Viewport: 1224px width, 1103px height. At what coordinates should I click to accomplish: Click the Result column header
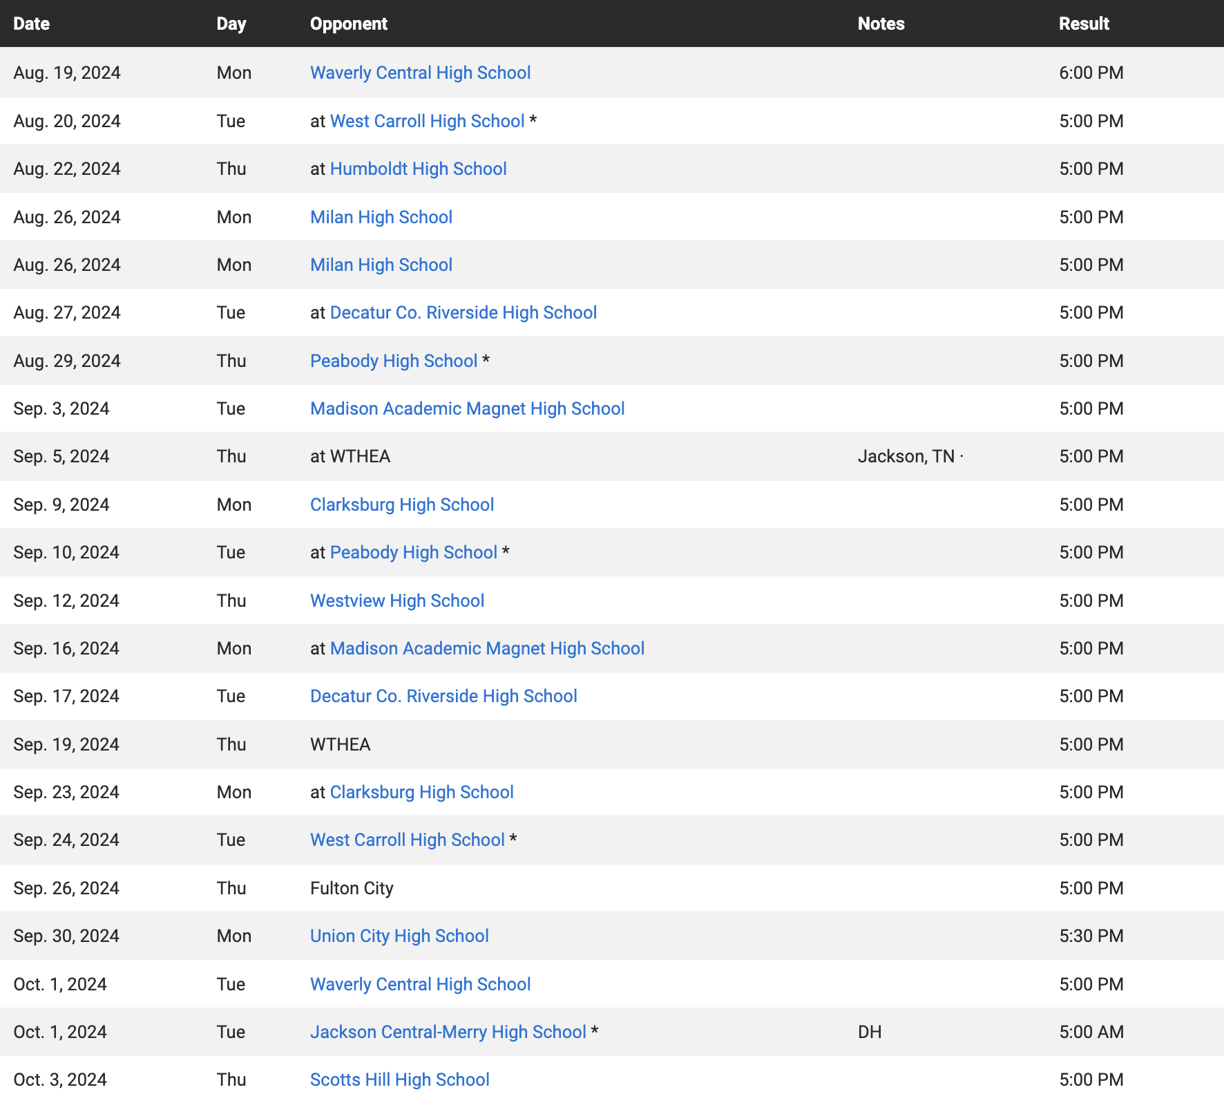1084,23
